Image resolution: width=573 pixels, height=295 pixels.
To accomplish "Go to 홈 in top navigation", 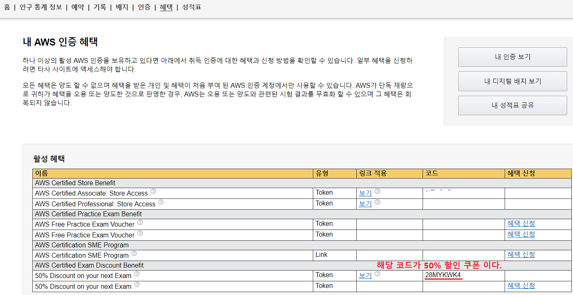I will 7,7.
